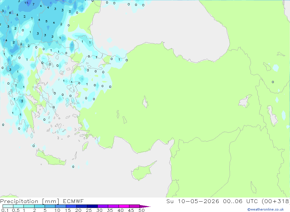This screenshot has height=212, width=290.
Task: Click the 'ECMWF' model label
Action: [73, 201]
